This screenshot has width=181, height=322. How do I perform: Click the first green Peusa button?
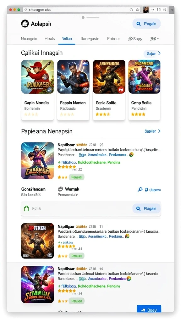(x=76, y=177)
